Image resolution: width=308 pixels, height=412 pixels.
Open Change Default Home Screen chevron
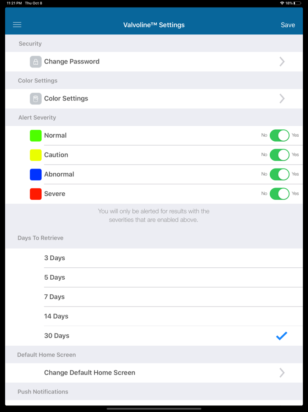coord(282,373)
